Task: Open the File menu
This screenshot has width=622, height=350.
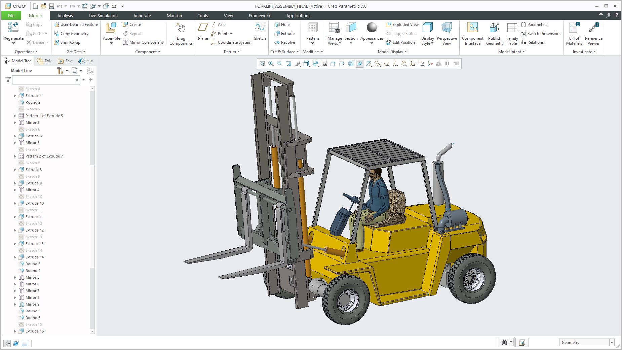Action: click(11, 15)
